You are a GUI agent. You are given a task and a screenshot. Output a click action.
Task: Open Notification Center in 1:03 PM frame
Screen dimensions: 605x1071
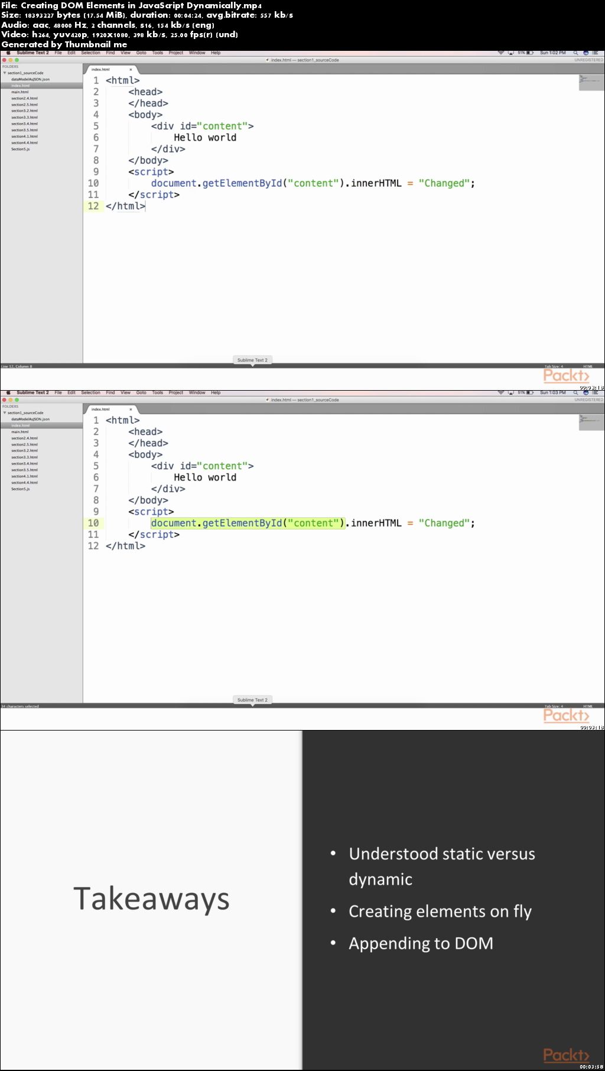point(596,392)
